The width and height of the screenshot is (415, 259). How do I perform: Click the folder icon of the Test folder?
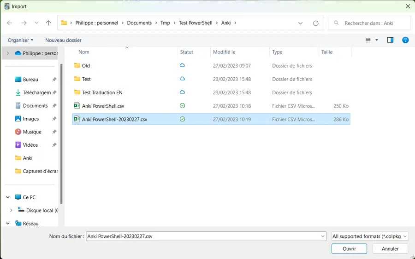[77, 79]
